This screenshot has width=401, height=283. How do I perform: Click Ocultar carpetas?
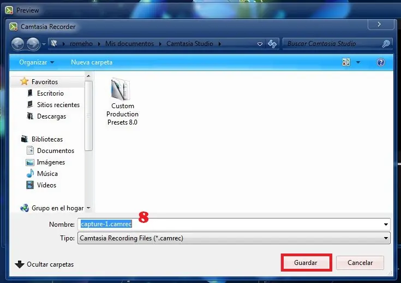(x=50, y=264)
